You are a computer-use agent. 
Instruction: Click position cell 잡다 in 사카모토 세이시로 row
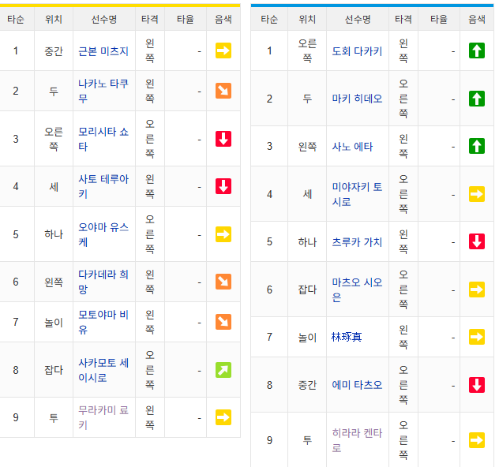pyautogui.click(x=54, y=370)
